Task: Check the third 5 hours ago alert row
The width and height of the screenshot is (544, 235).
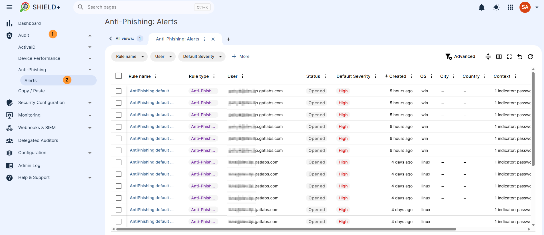Action: point(119,115)
